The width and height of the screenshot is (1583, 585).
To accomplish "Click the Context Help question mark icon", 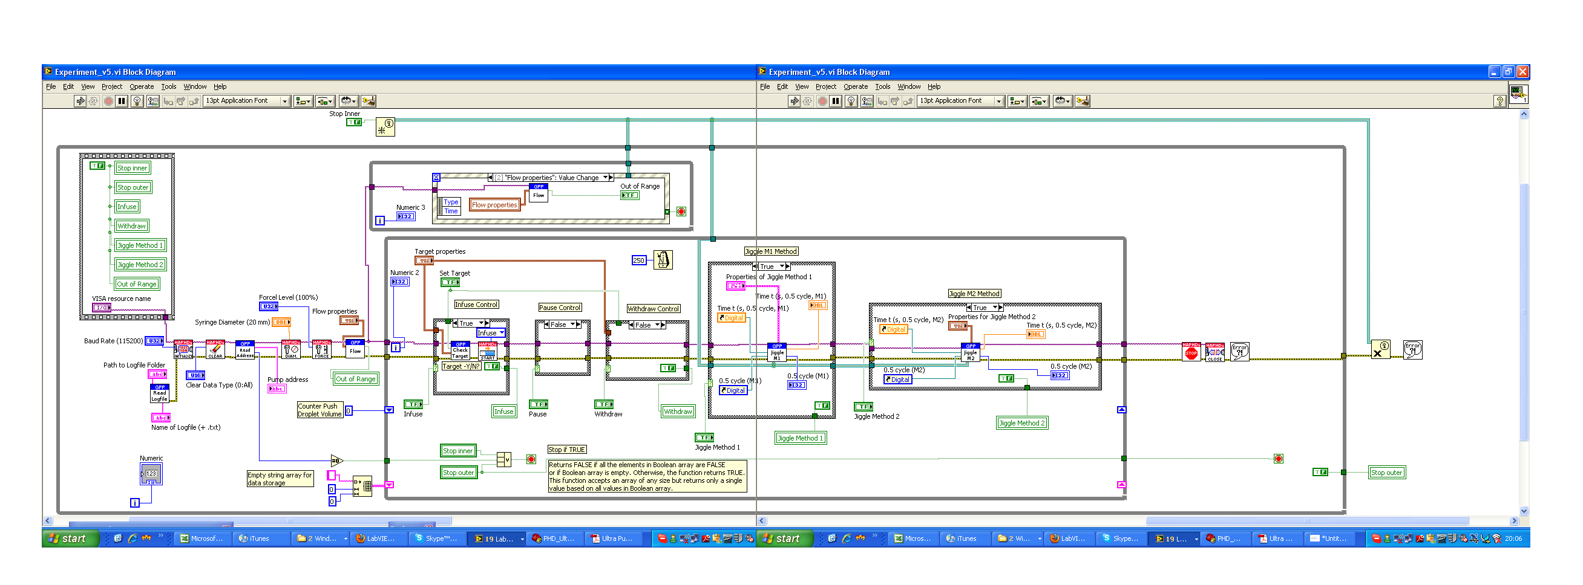I will [x=1499, y=102].
